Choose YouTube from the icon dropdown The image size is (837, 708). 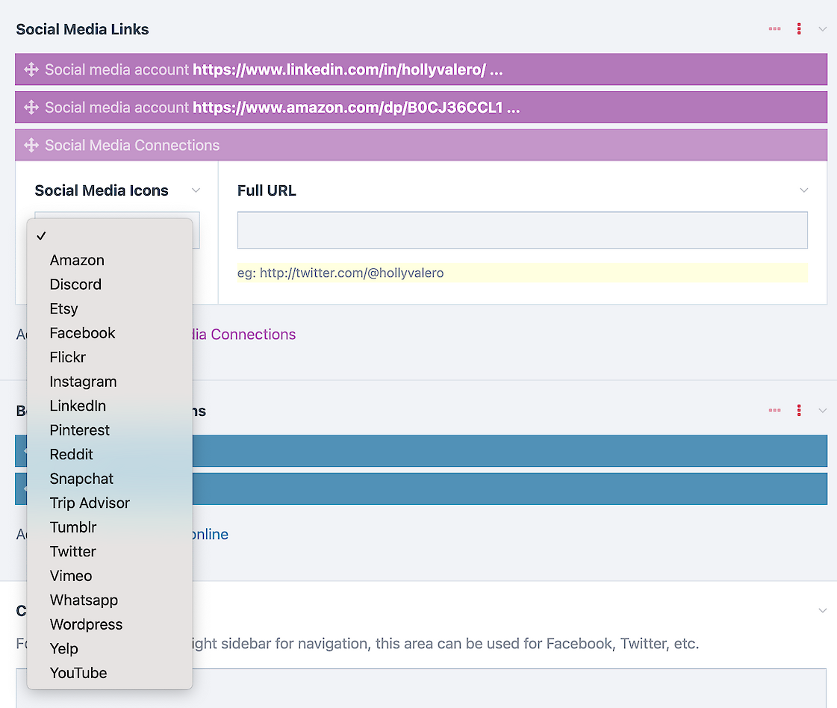[x=110, y=674]
